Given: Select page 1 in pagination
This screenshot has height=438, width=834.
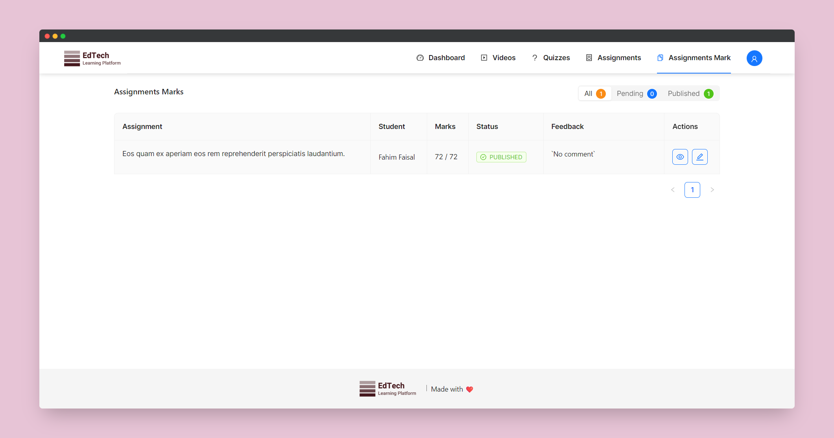Looking at the screenshot, I should 692,190.
